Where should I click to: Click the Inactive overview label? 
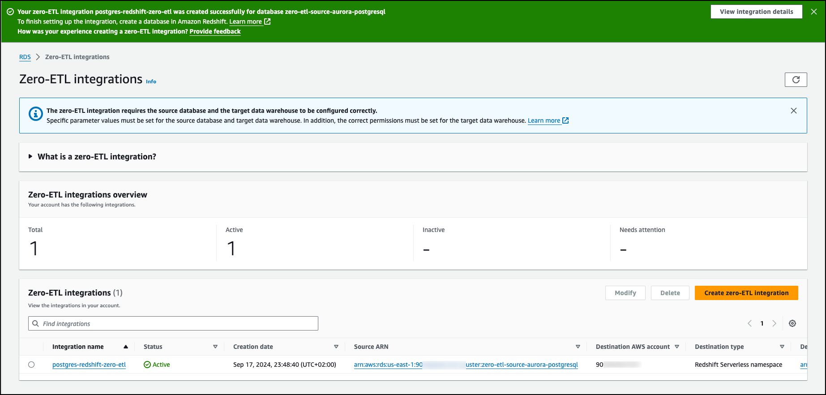434,230
